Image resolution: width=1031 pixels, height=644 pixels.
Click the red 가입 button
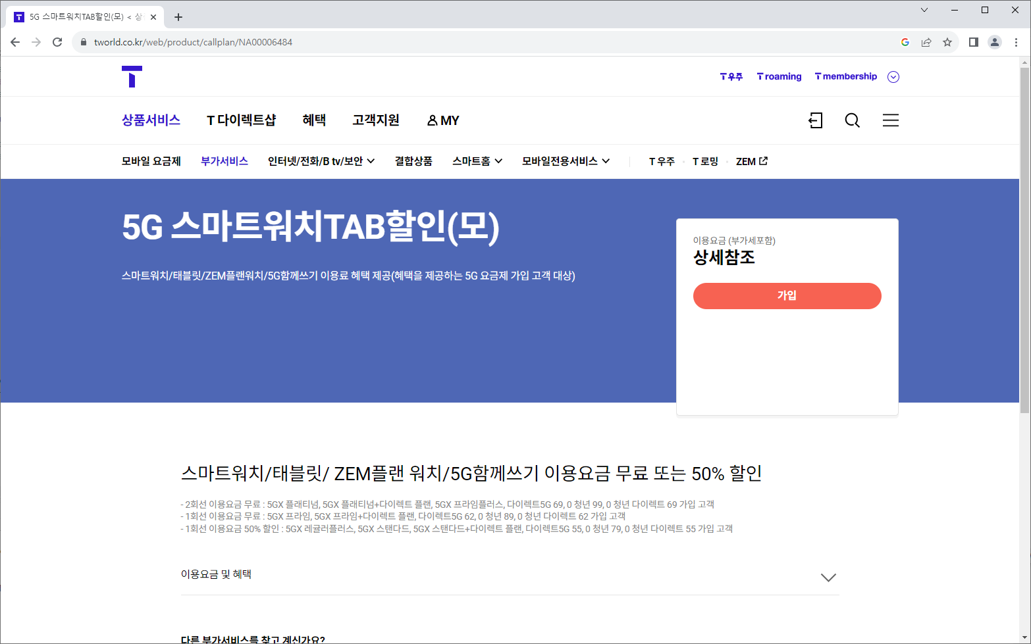point(787,296)
